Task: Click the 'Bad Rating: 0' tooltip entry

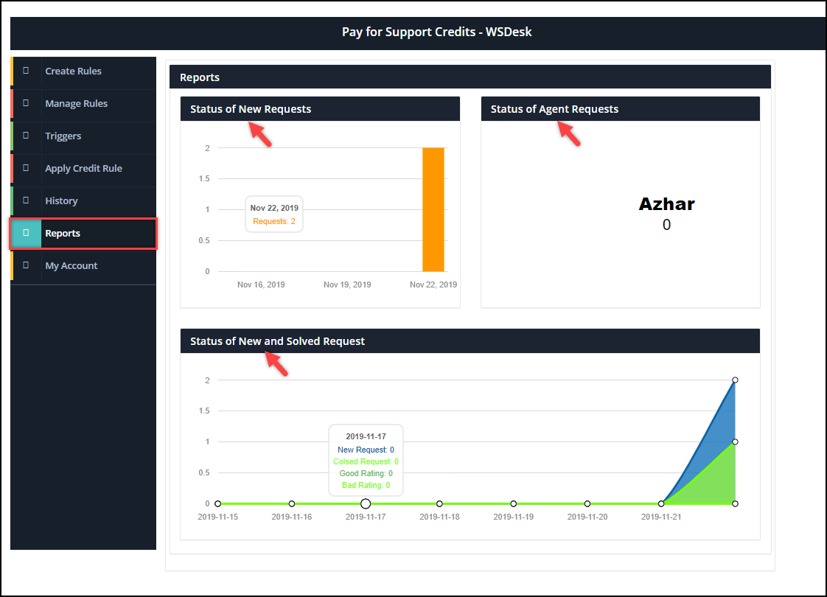Action: point(366,485)
